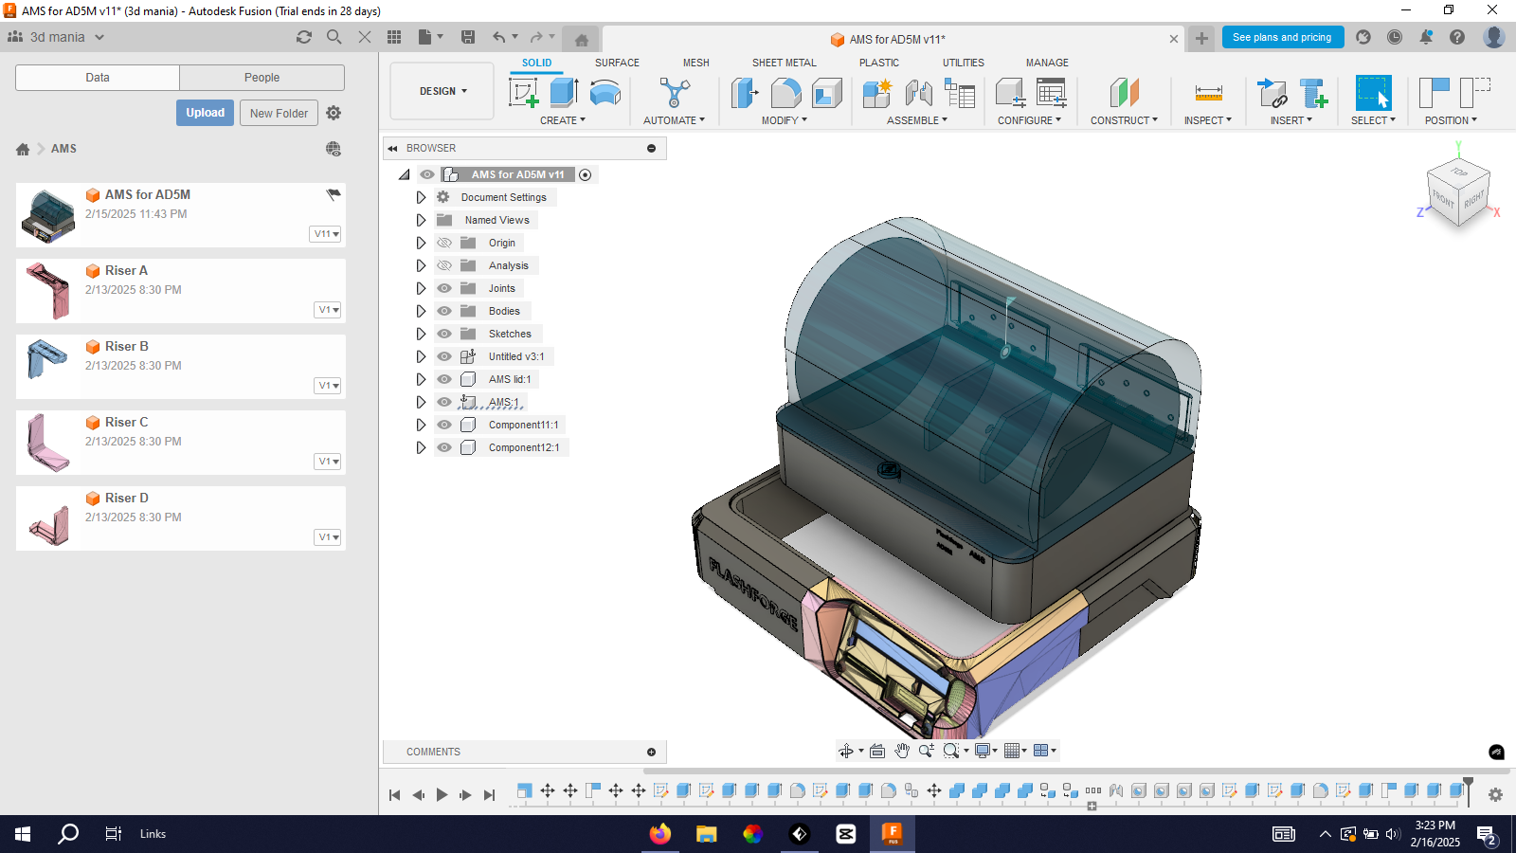This screenshot has height=853, width=1516.
Task: Select the Shell tool
Action: pos(826,93)
